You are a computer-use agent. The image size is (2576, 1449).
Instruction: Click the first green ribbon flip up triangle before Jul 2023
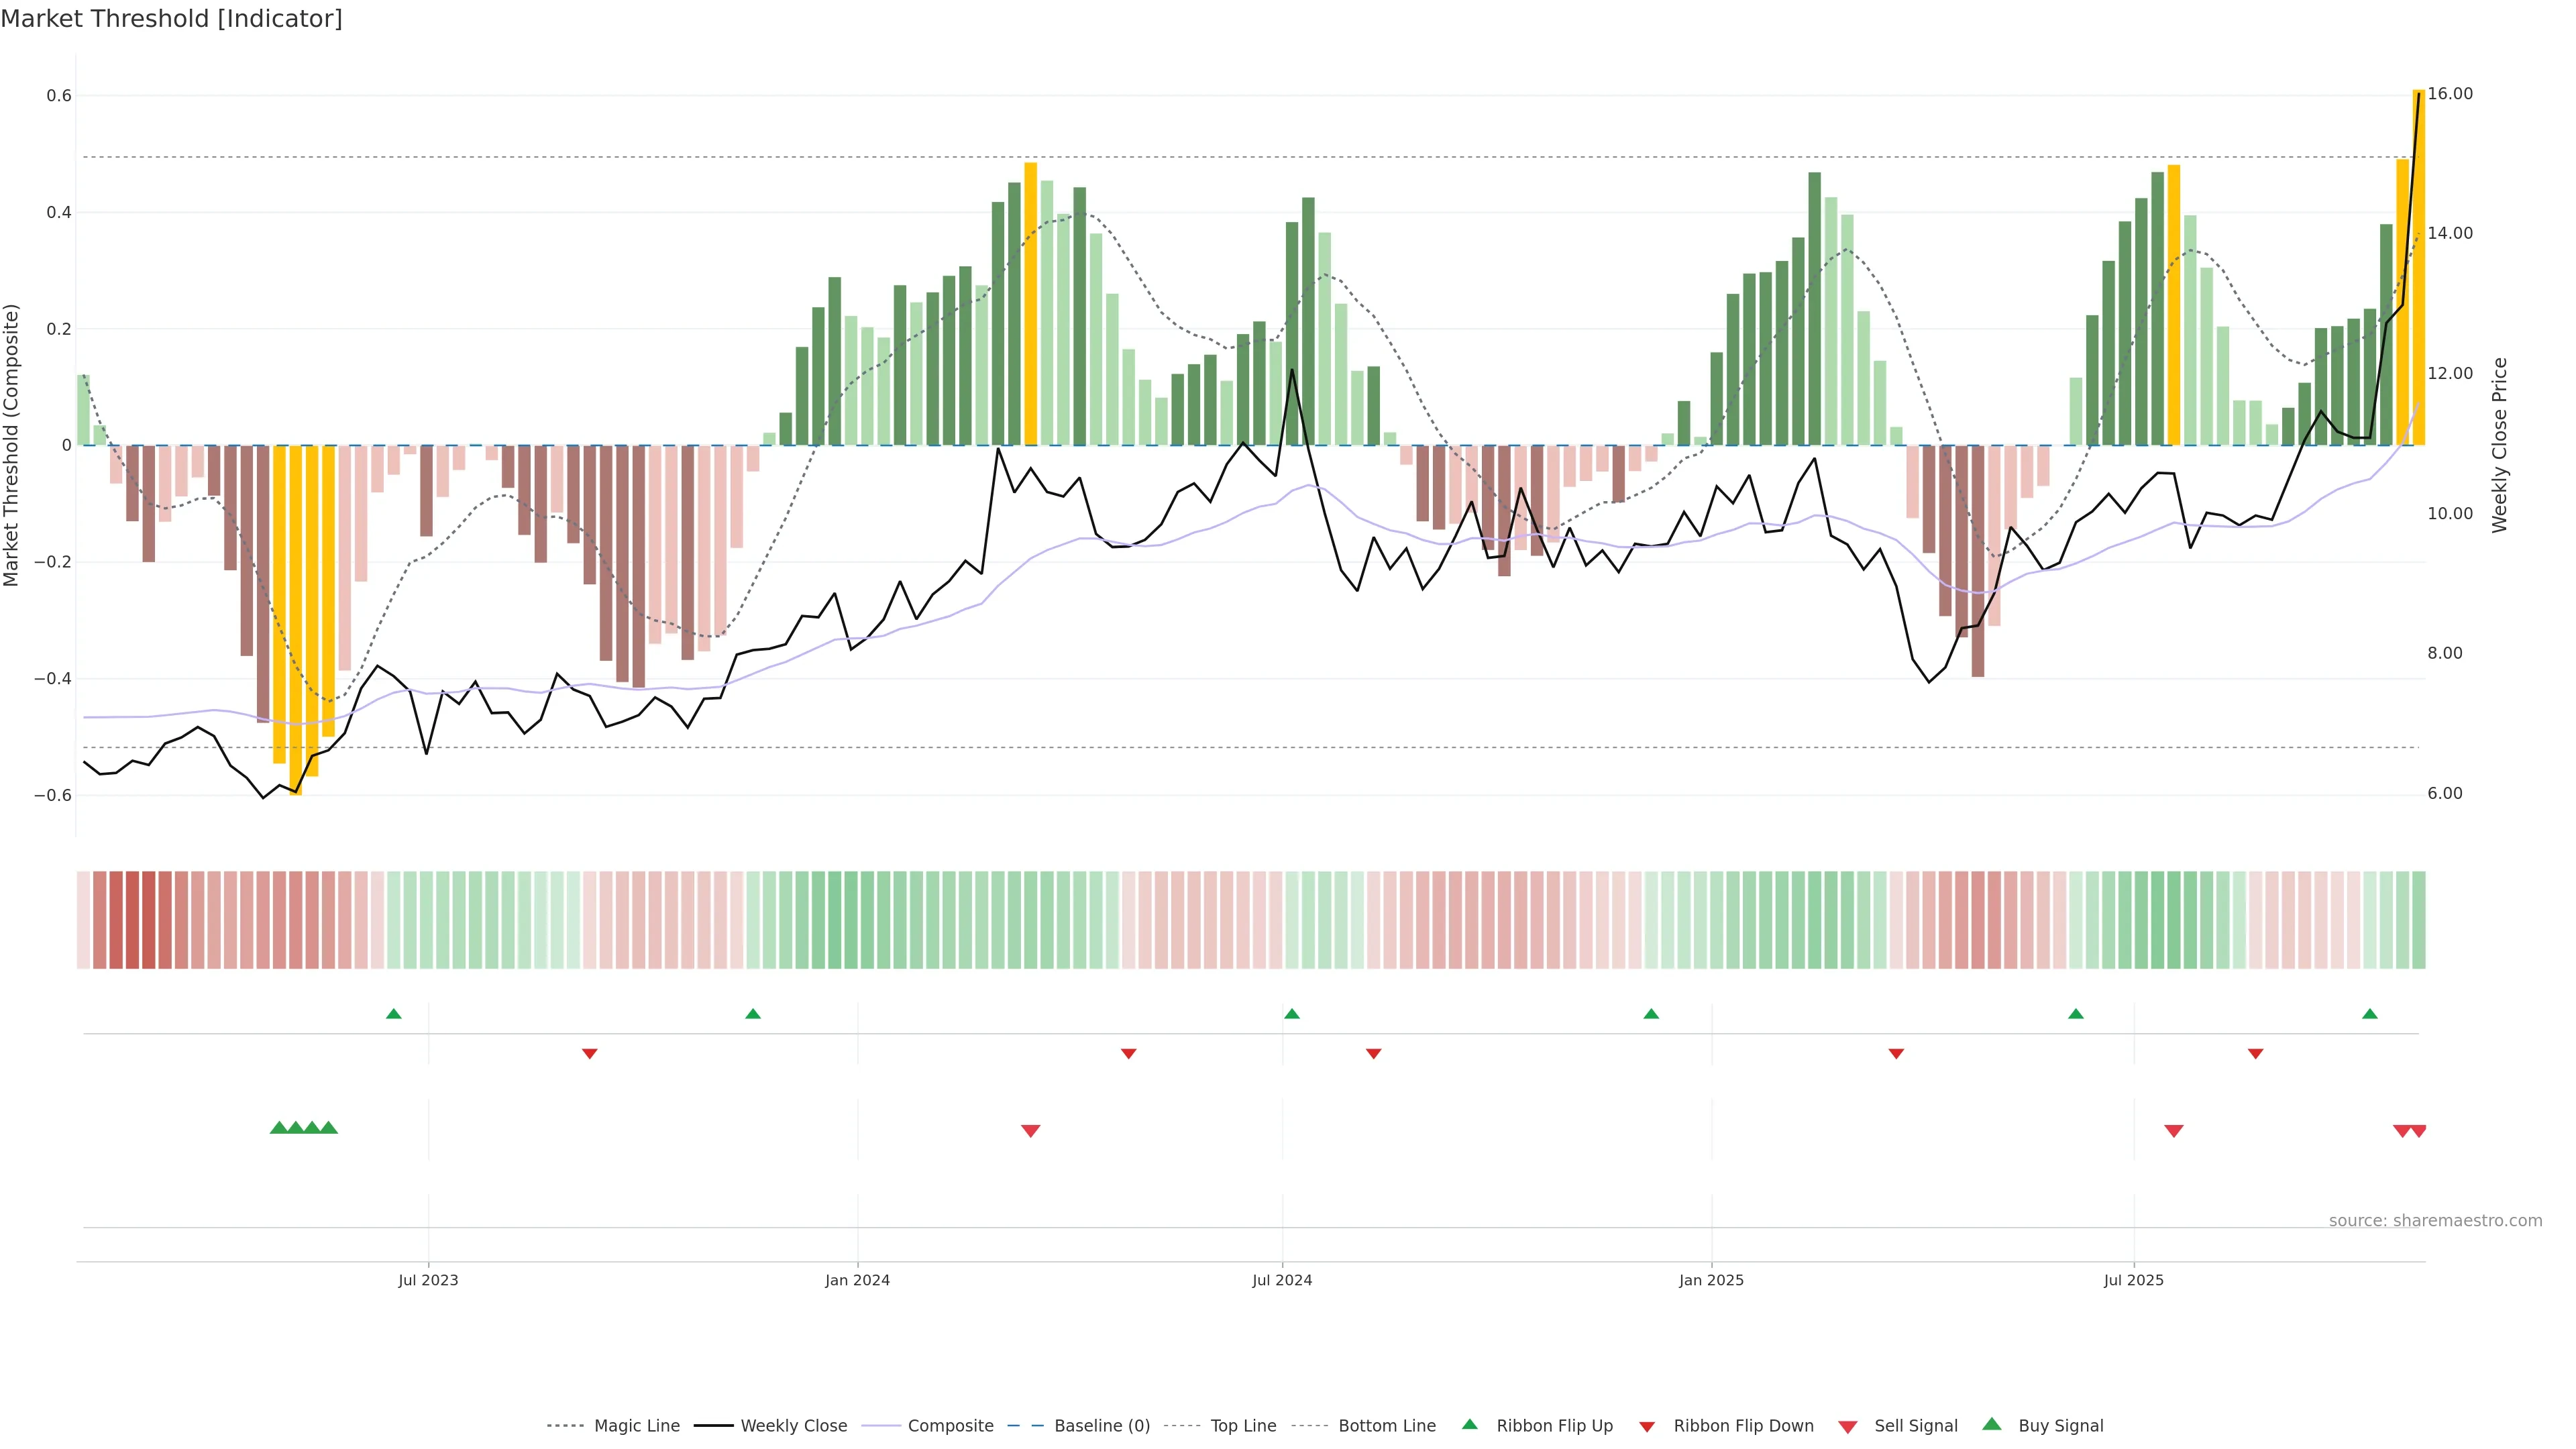click(x=394, y=1014)
